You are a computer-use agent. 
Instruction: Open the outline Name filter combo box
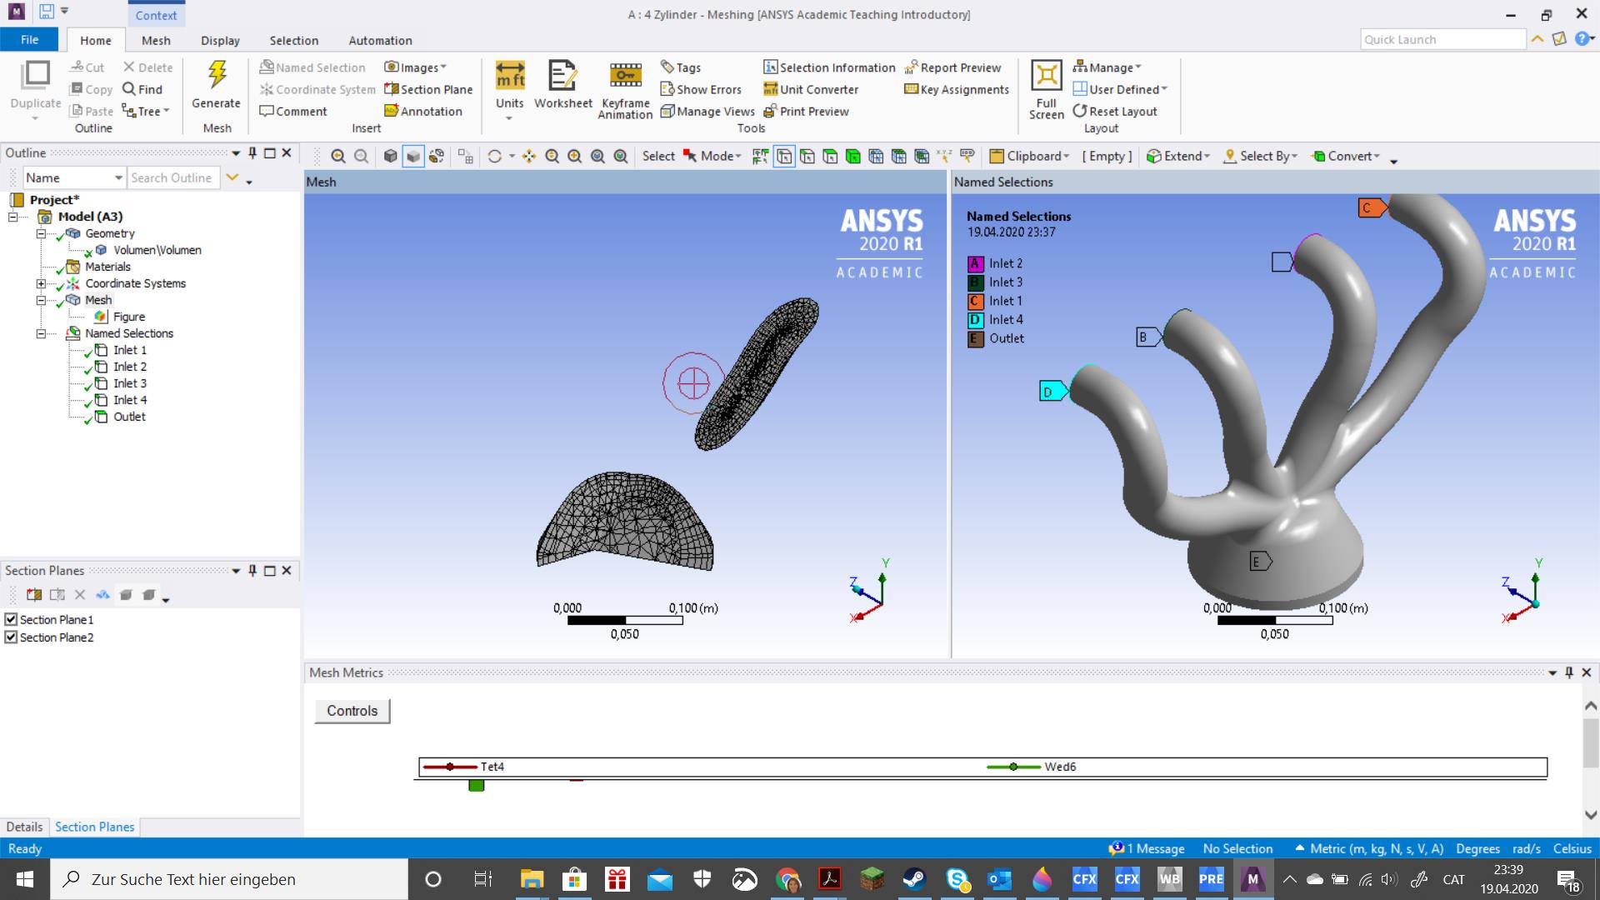point(73,177)
